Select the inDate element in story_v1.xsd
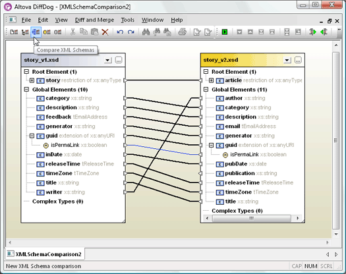 (54, 154)
